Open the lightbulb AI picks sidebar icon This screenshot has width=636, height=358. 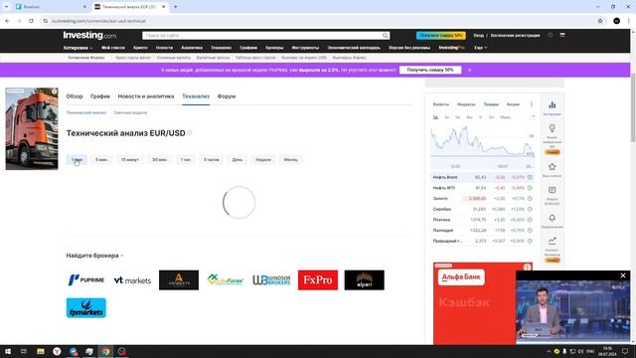(x=553, y=128)
